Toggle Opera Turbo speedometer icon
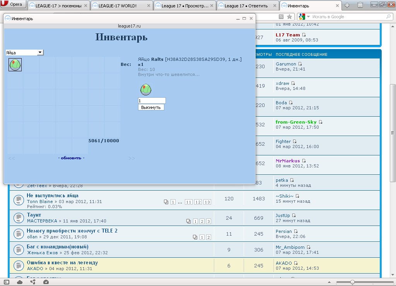The width and height of the screenshot is (396, 286). click(x=46, y=282)
